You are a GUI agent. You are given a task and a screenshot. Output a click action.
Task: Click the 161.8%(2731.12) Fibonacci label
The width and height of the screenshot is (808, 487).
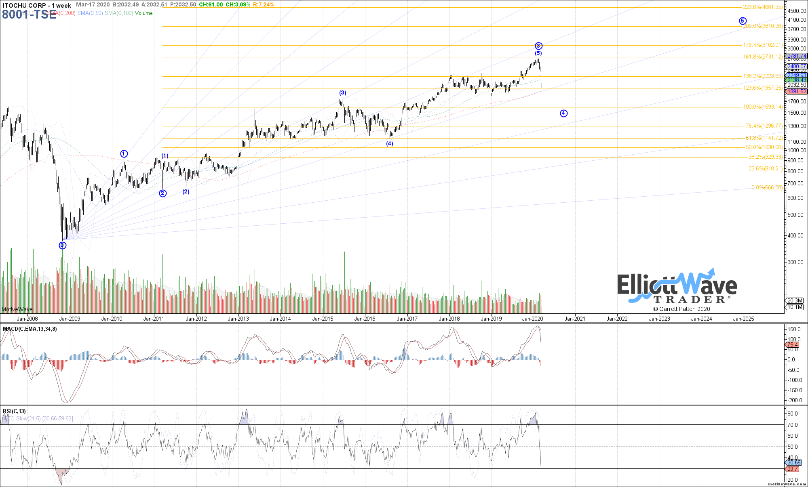[x=763, y=57]
